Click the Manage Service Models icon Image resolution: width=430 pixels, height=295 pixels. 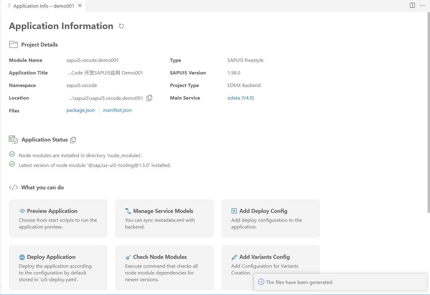128,211
